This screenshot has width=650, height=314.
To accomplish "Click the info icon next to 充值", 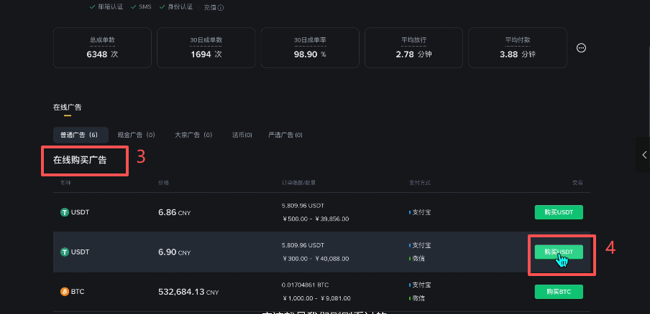I will coord(221,7).
